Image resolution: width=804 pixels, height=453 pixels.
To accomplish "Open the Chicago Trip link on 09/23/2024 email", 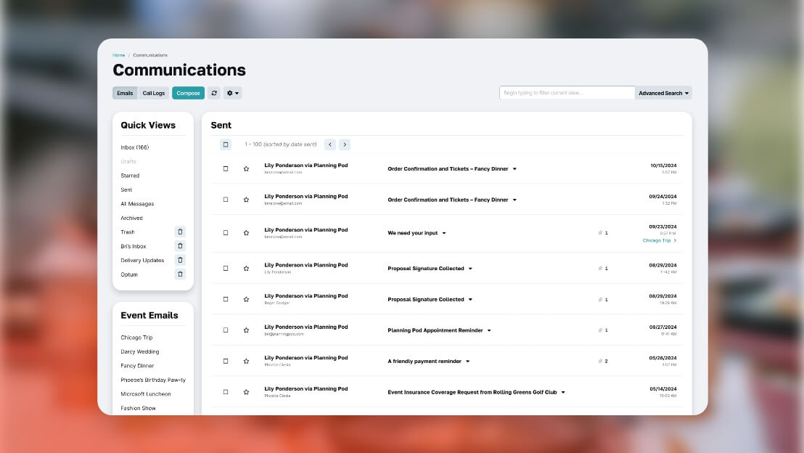I will click(660, 240).
